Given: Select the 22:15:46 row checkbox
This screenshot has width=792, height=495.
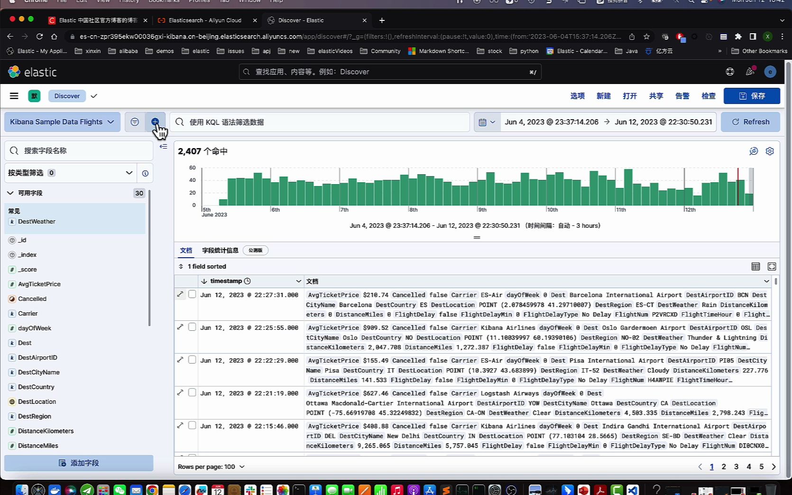Looking at the screenshot, I should tap(192, 425).
